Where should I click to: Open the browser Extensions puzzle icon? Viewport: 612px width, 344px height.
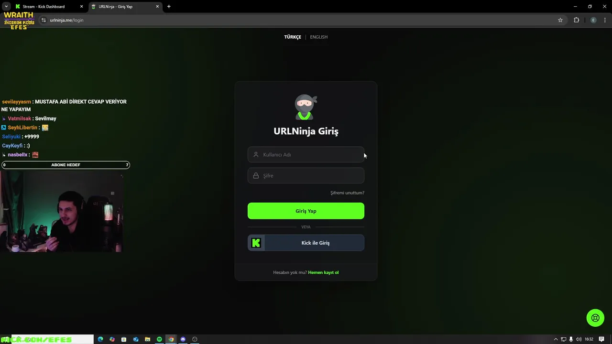coord(576,20)
